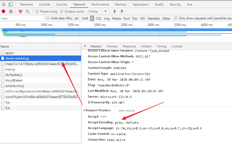
Task: Close the request details pane
Action: coord(85,46)
